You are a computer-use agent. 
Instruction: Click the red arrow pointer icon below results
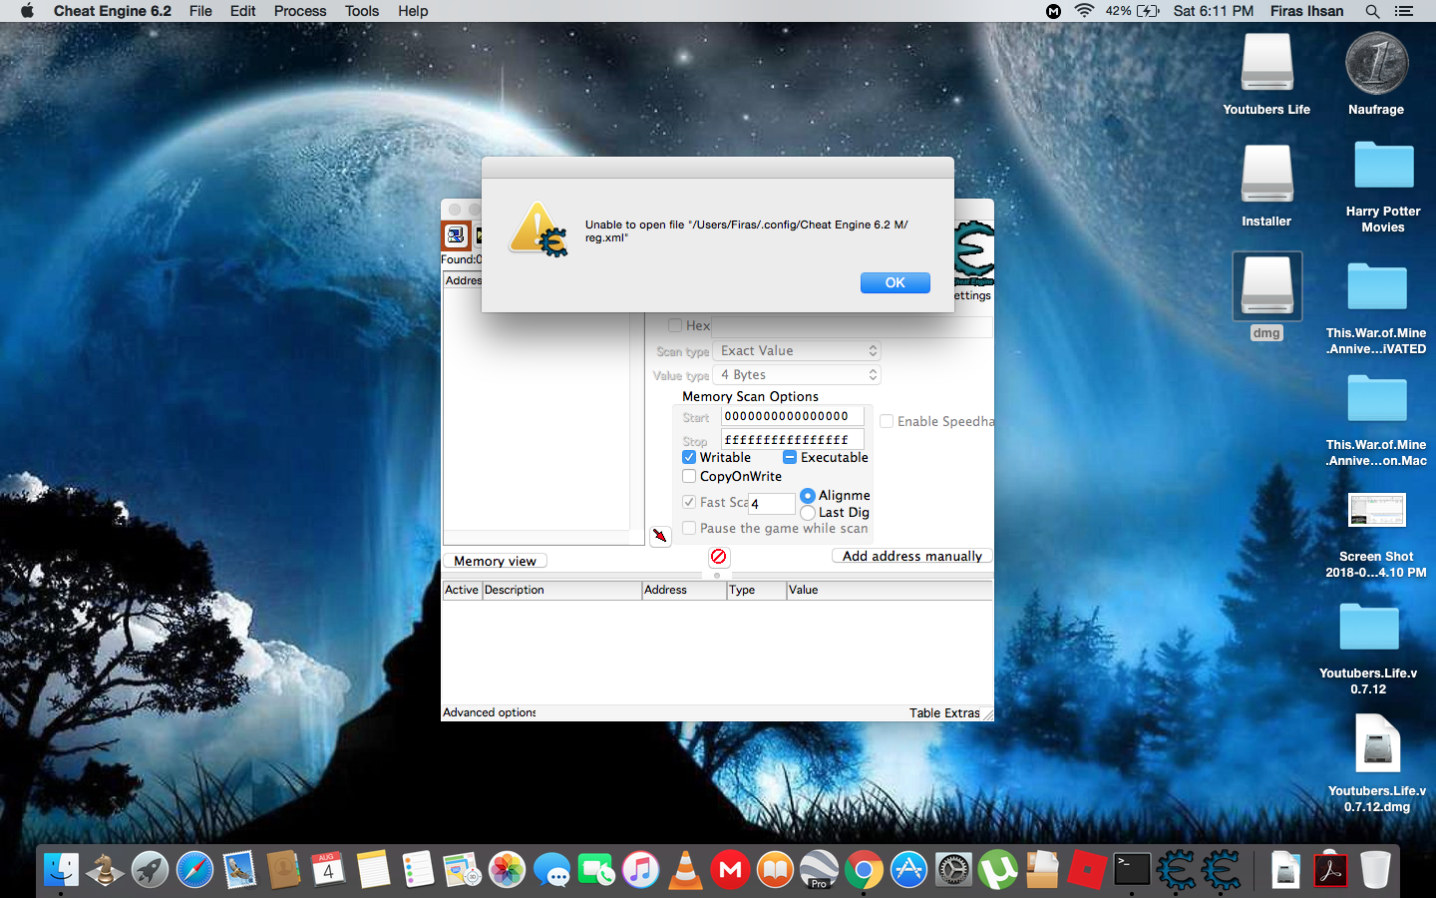[x=659, y=536]
